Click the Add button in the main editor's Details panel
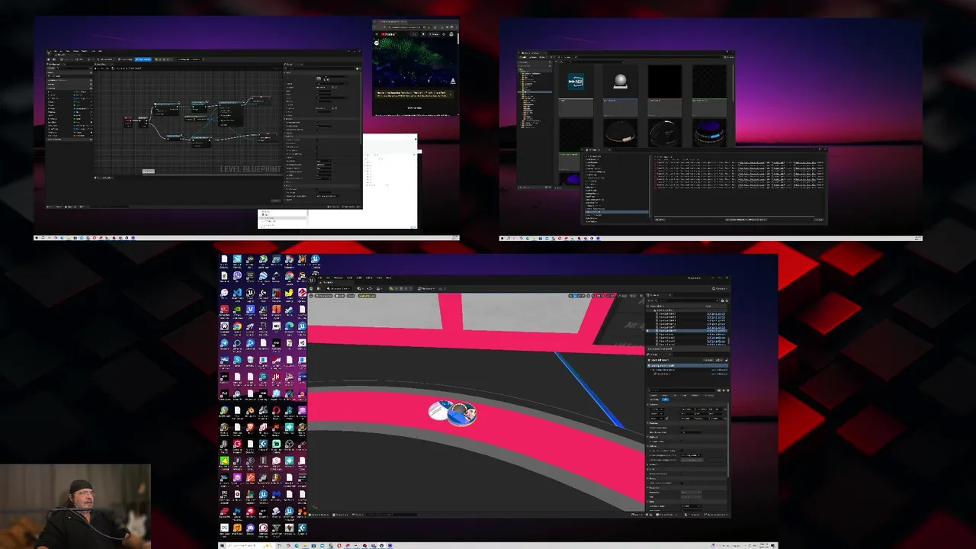This screenshot has width=976, height=549. click(708, 360)
